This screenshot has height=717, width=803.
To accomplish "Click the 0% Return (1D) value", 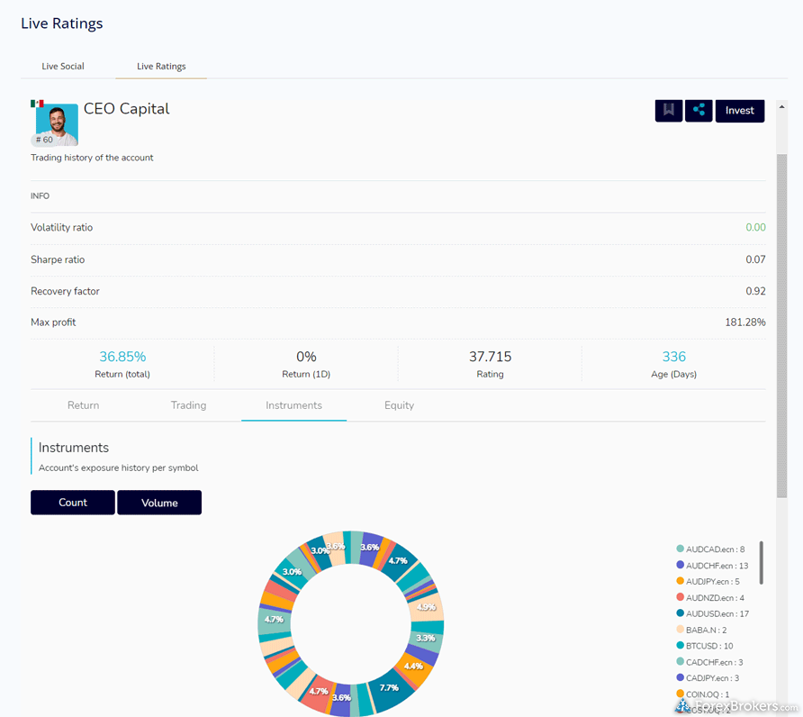I will coord(306,357).
